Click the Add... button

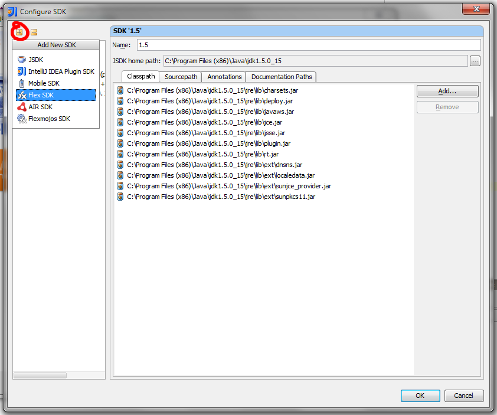[x=447, y=92]
